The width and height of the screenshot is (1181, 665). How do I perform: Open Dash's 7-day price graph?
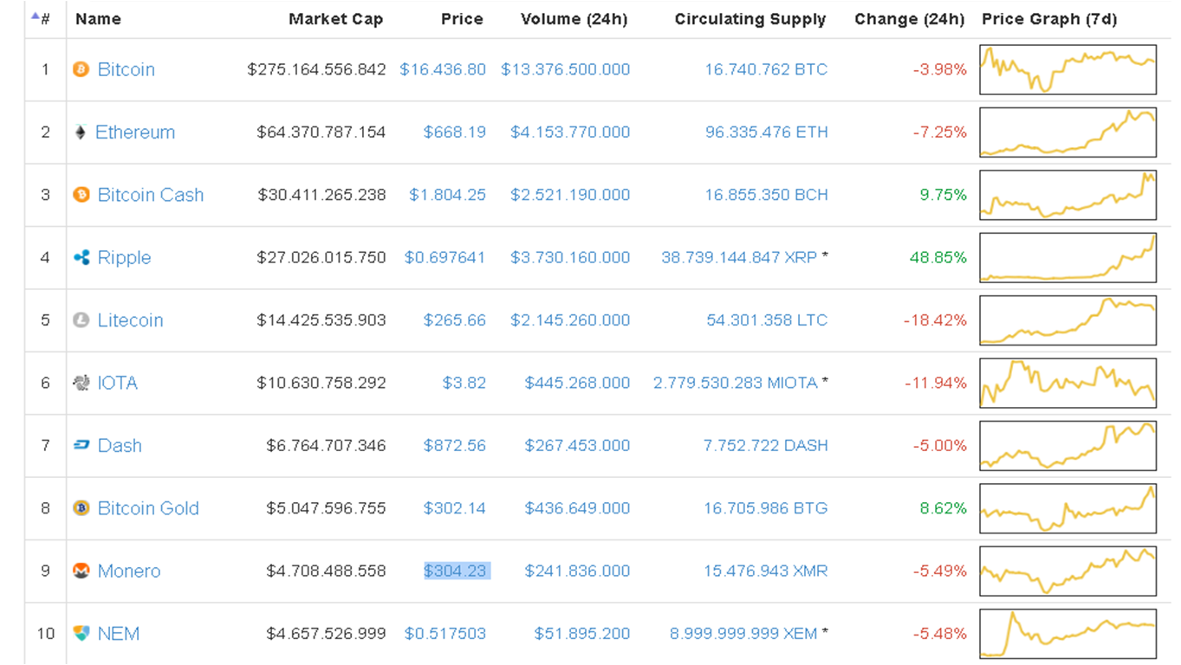click(x=1068, y=445)
